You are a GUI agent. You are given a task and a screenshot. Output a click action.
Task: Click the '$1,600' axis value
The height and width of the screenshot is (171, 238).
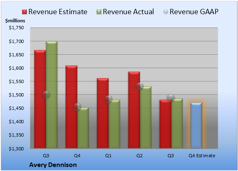[x=16, y=68]
